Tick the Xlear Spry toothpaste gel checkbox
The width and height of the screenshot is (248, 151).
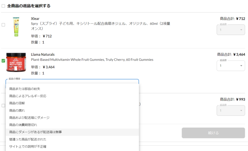(x=3, y=25)
